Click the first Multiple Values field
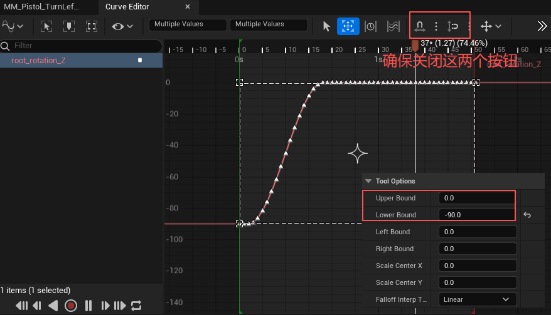 click(x=188, y=24)
